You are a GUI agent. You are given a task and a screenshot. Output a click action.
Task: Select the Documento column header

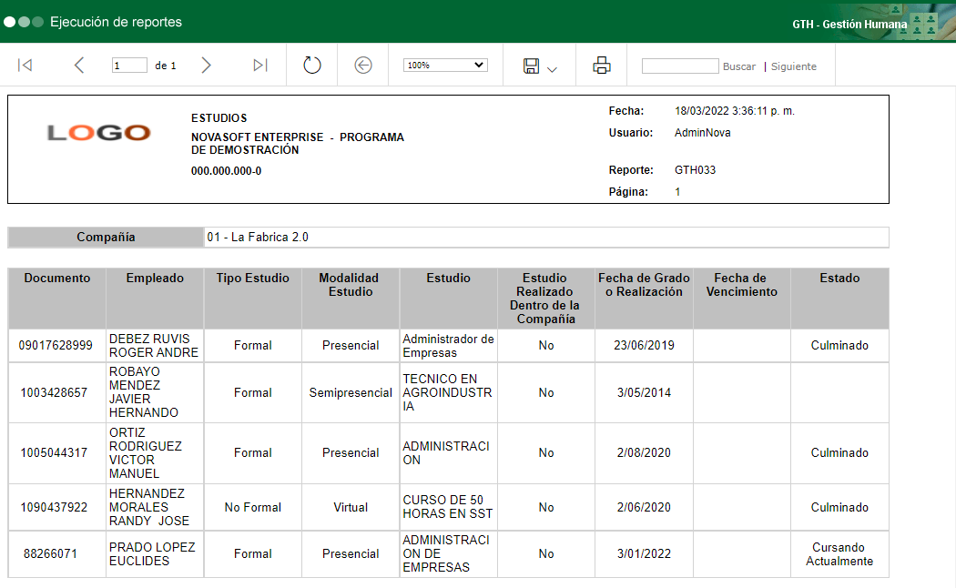[57, 299]
